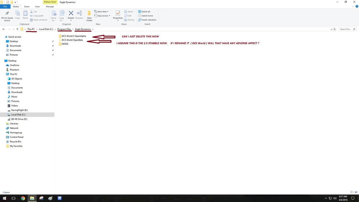Open the Easy access dropdown
359x202 pixels.
coord(102,15)
